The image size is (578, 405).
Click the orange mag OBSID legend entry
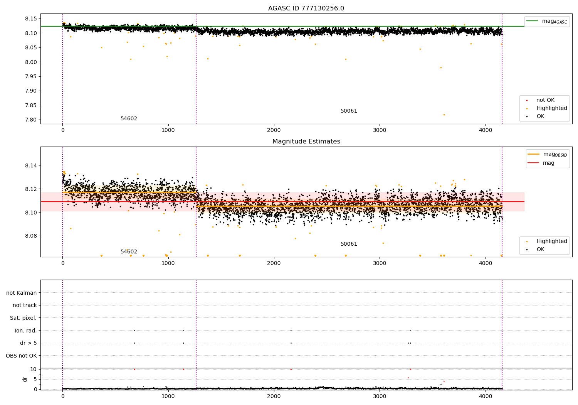[548, 154]
